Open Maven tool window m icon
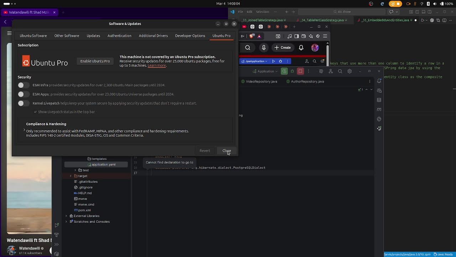This screenshot has width=456, height=257. tap(379, 109)
